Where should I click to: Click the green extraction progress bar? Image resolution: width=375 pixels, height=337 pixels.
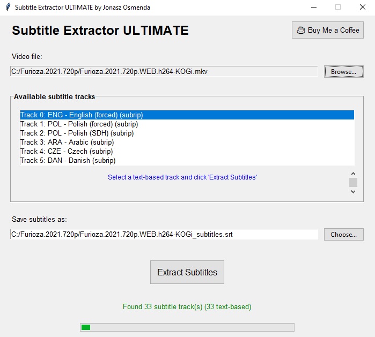(x=187, y=327)
